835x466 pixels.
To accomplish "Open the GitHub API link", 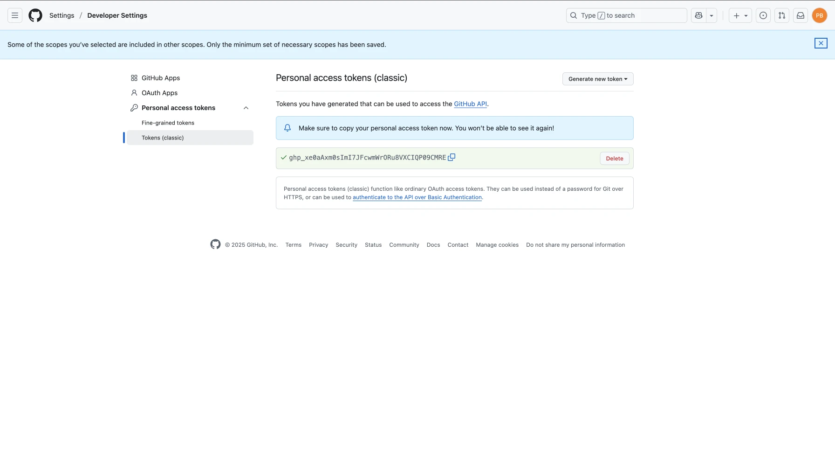I will (x=470, y=104).
